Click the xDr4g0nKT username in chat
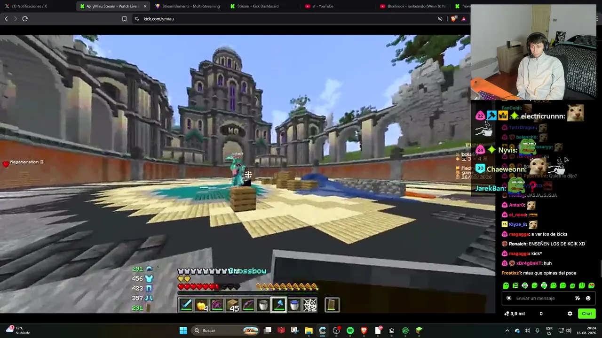Screen dimensions: 602x338 529,263
